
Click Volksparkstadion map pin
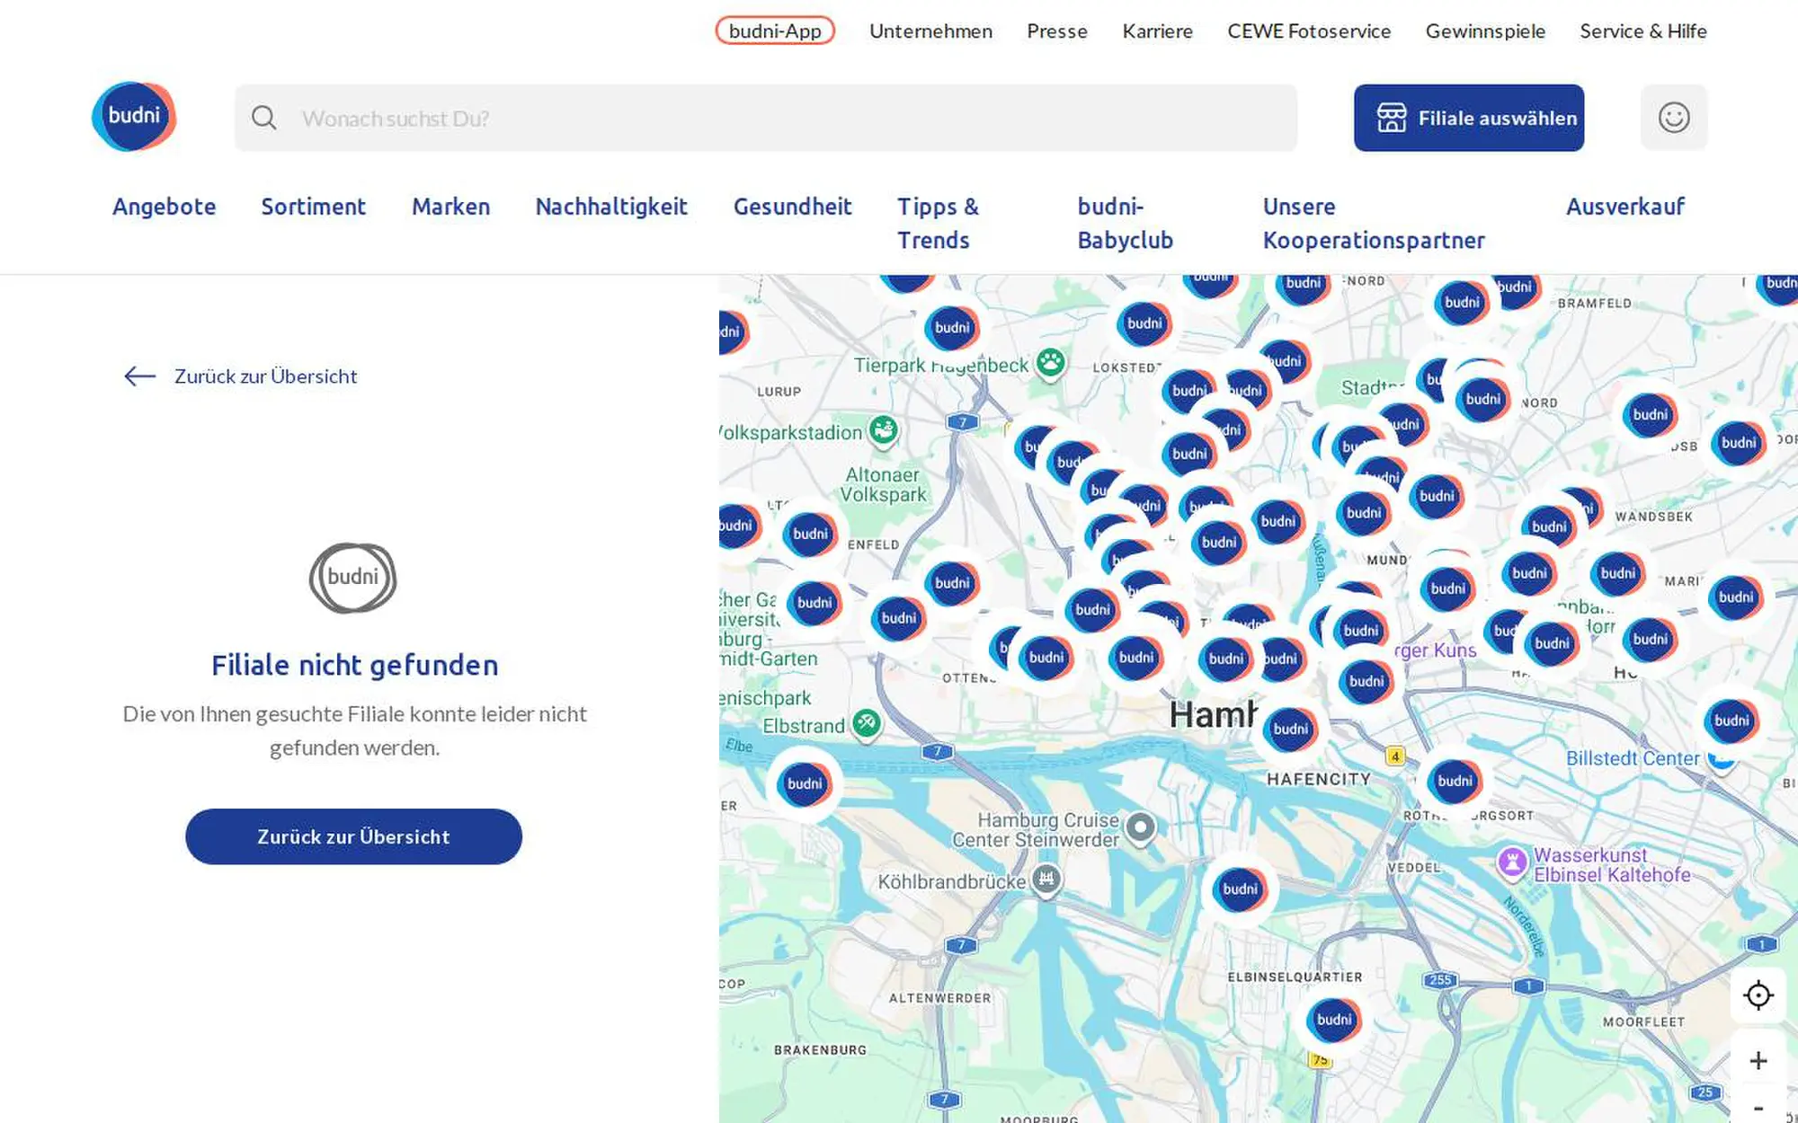884,431
